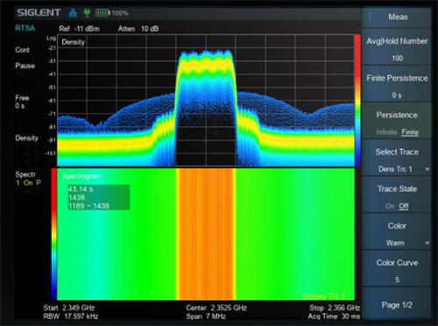Click the Ref -11 dBm setting
This screenshot has height=326, width=438.
point(79,29)
